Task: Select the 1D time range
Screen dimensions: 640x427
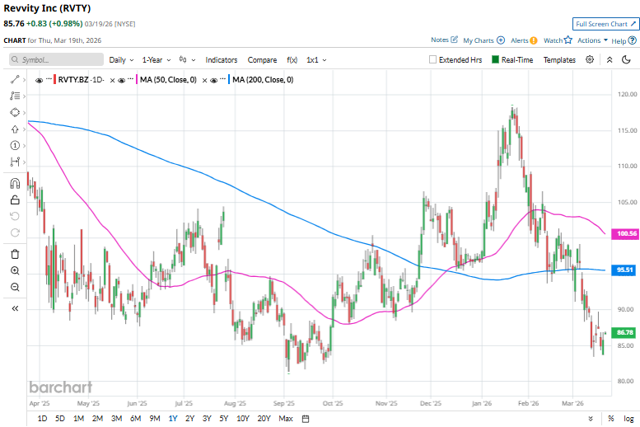Action: 42,419
